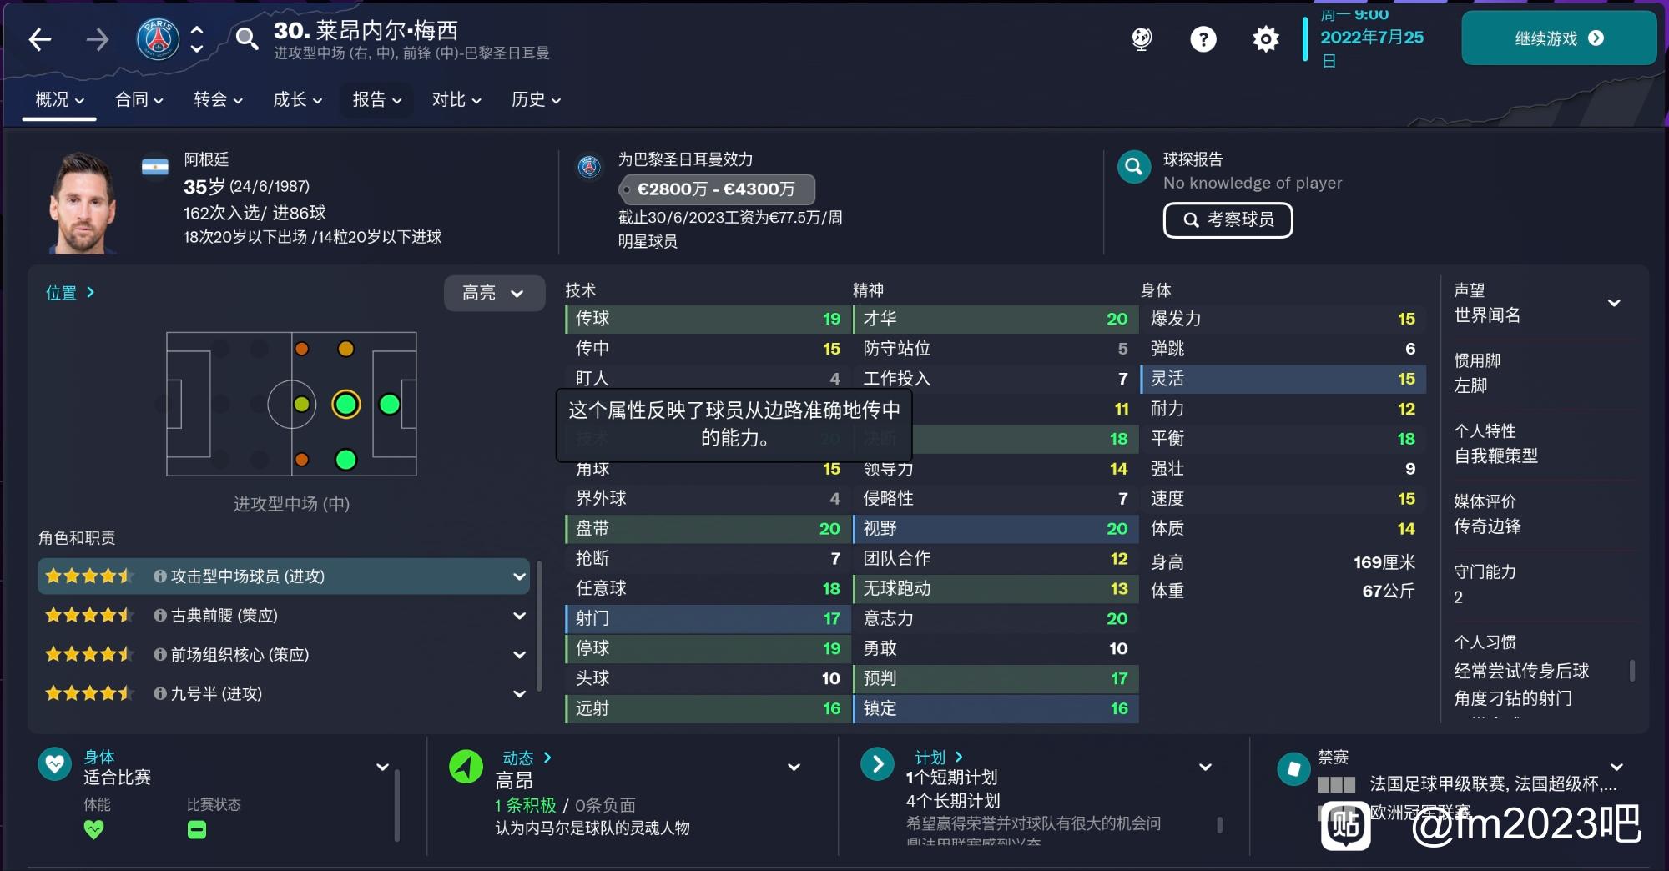Image resolution: width=1669 pixels, height=871 pixels.
Task: Expand the 古典前腰 (策应) role chevron
Action: 519,616
